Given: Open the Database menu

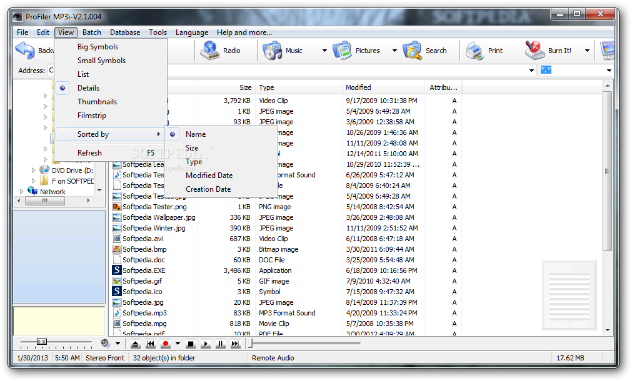Looking at the screenshot, I should [125, 32].
